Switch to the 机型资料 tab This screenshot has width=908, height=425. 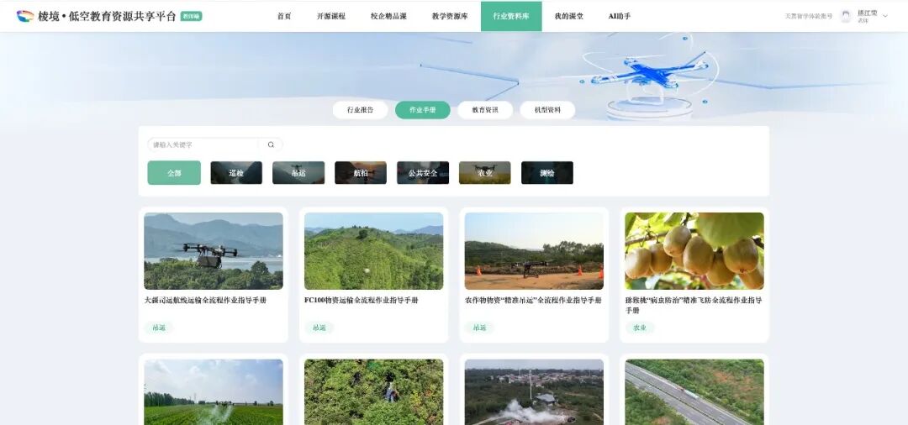pyautogui.click(x=547, y=110)
